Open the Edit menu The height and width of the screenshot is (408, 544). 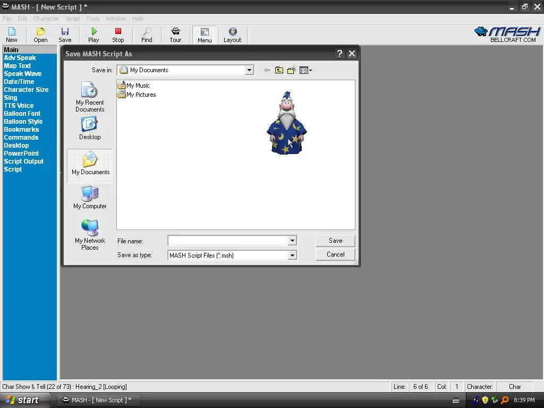click(x=22, y=19)
